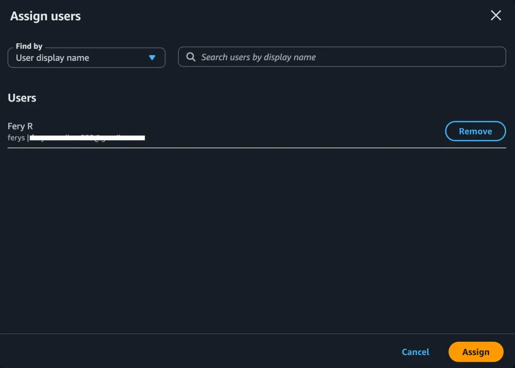Click the search icon left of the placeholder text
This screenshot has width=515, height=368.
click(191, 57)
